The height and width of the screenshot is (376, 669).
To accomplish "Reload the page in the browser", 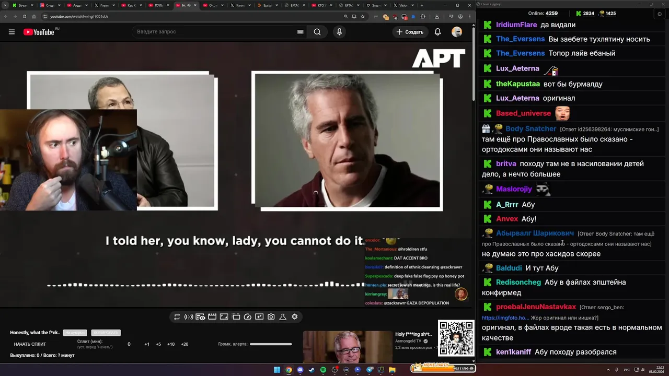I will pos(25,16).
